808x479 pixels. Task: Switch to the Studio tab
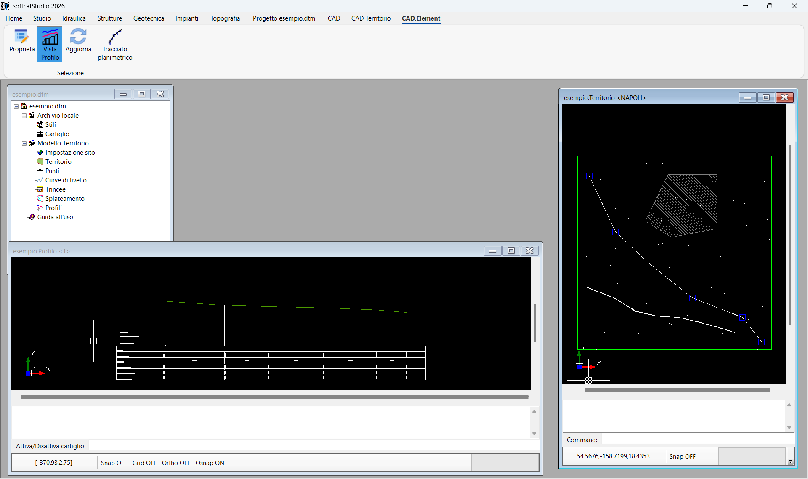42,18
